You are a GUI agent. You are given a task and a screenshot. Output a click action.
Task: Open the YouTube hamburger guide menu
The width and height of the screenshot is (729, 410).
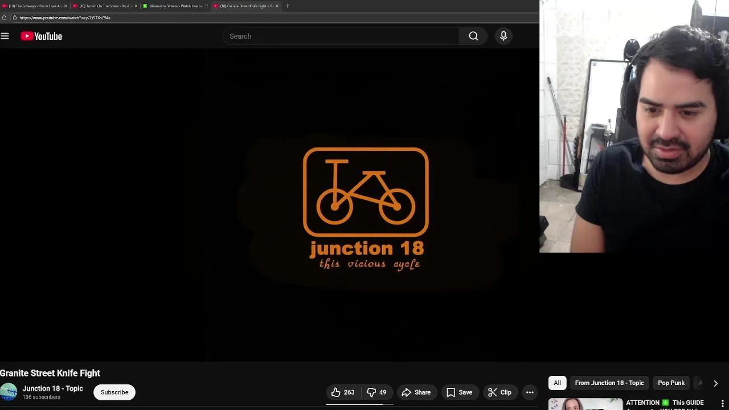click(x=5, y=36)
